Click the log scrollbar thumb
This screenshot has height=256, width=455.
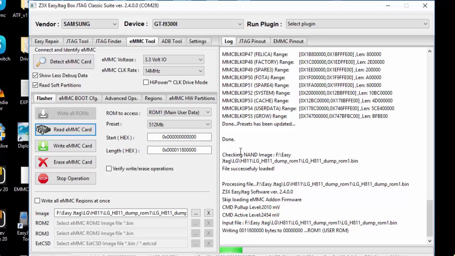(429, 218)
